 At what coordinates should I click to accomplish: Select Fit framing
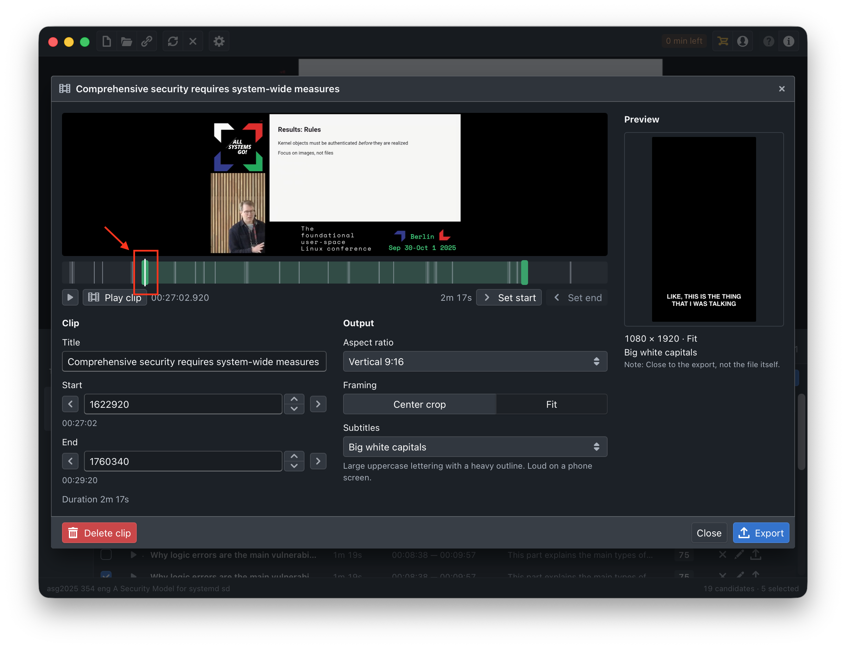tap(551, 404)
